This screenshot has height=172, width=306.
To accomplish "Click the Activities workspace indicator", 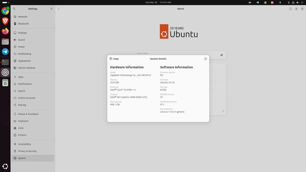I will point(6,2).
